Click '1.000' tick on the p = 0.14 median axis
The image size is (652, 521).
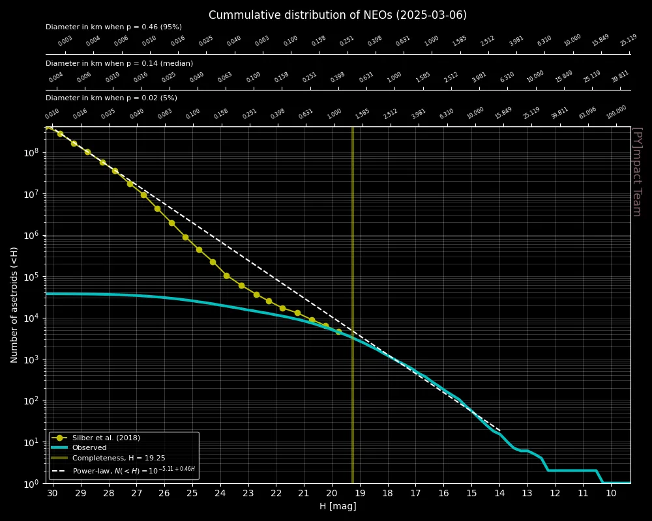point(394,77)
